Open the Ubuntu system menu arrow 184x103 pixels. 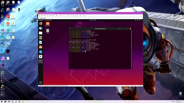141,20
